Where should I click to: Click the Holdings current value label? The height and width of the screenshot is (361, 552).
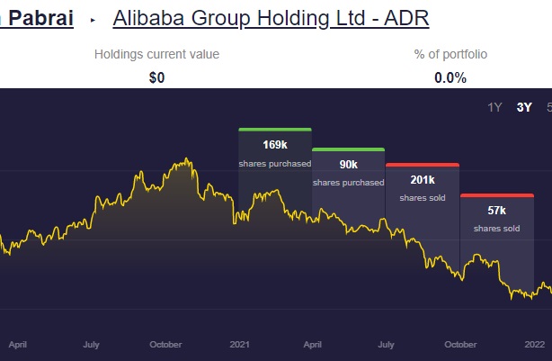pos(156,55)
